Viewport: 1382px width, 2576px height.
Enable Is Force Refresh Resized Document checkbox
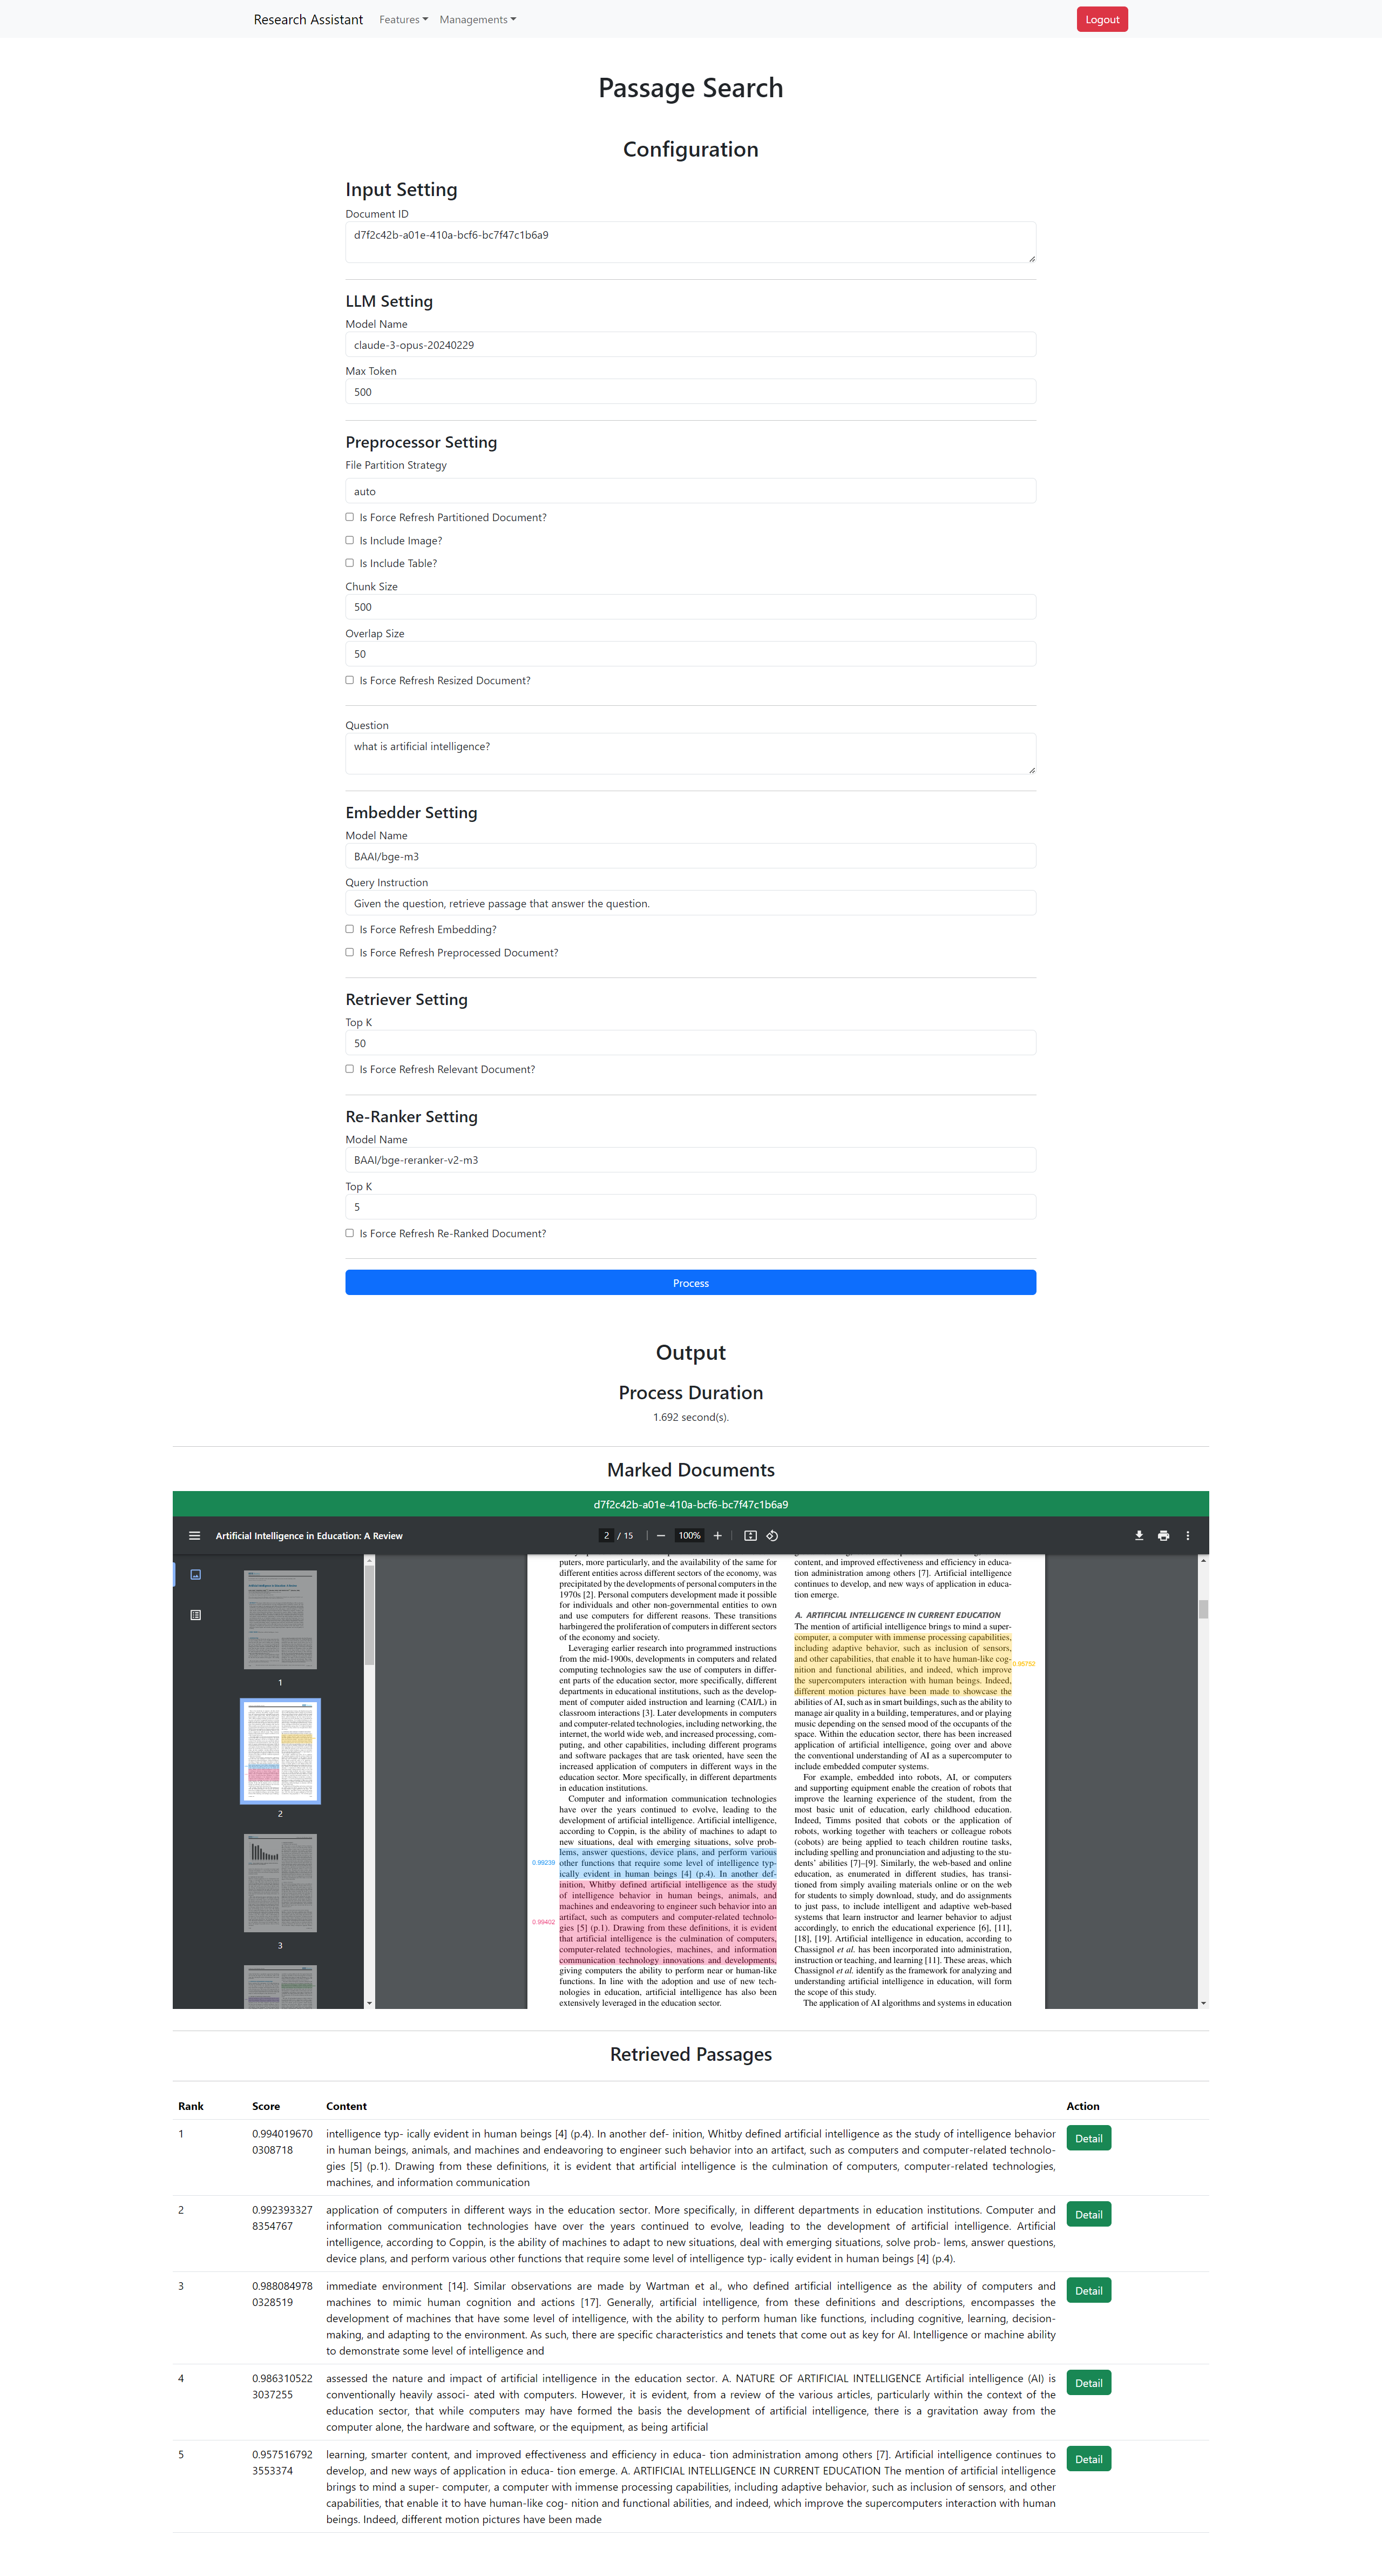(350, 680)
